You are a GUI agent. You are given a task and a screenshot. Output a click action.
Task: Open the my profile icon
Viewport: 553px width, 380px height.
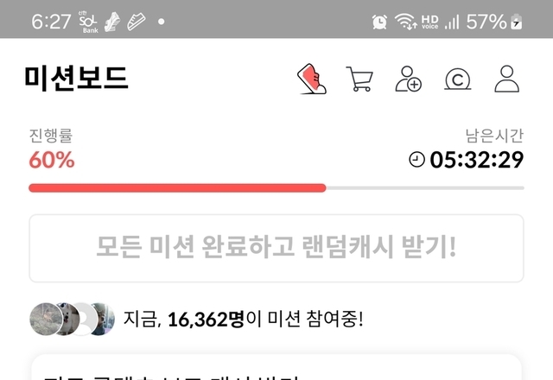point(507,79)
